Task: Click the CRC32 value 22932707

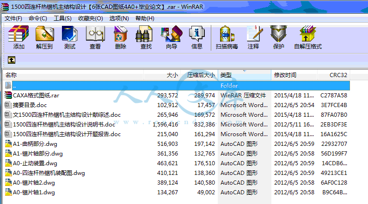Action: pyautogui.click(x=334, y=144)
